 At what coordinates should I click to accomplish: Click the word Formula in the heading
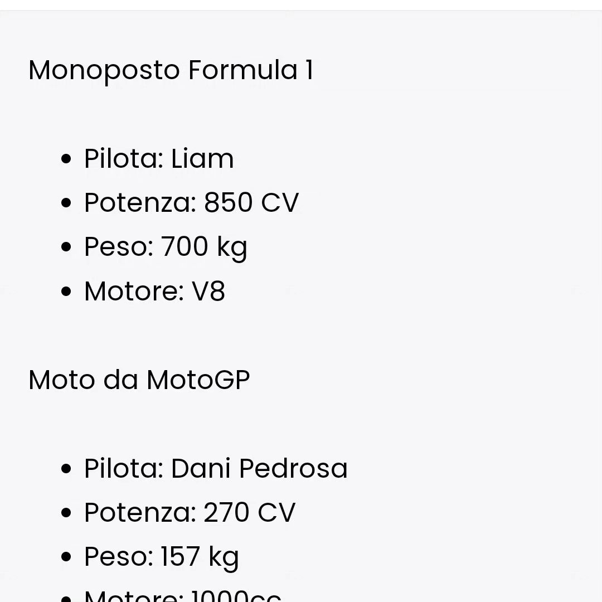pyautogui.click(x=243, y=70)
